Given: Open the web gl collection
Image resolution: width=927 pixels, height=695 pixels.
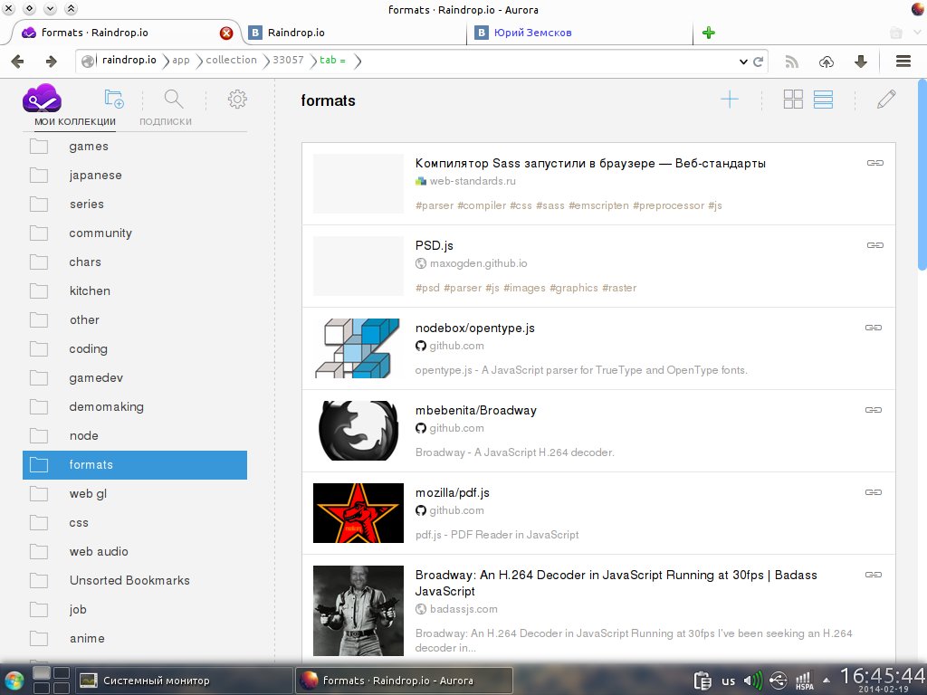Looking at the screenshot, I should [135, 493].
